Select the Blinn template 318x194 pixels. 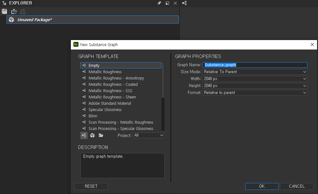[x=121, y=116]
